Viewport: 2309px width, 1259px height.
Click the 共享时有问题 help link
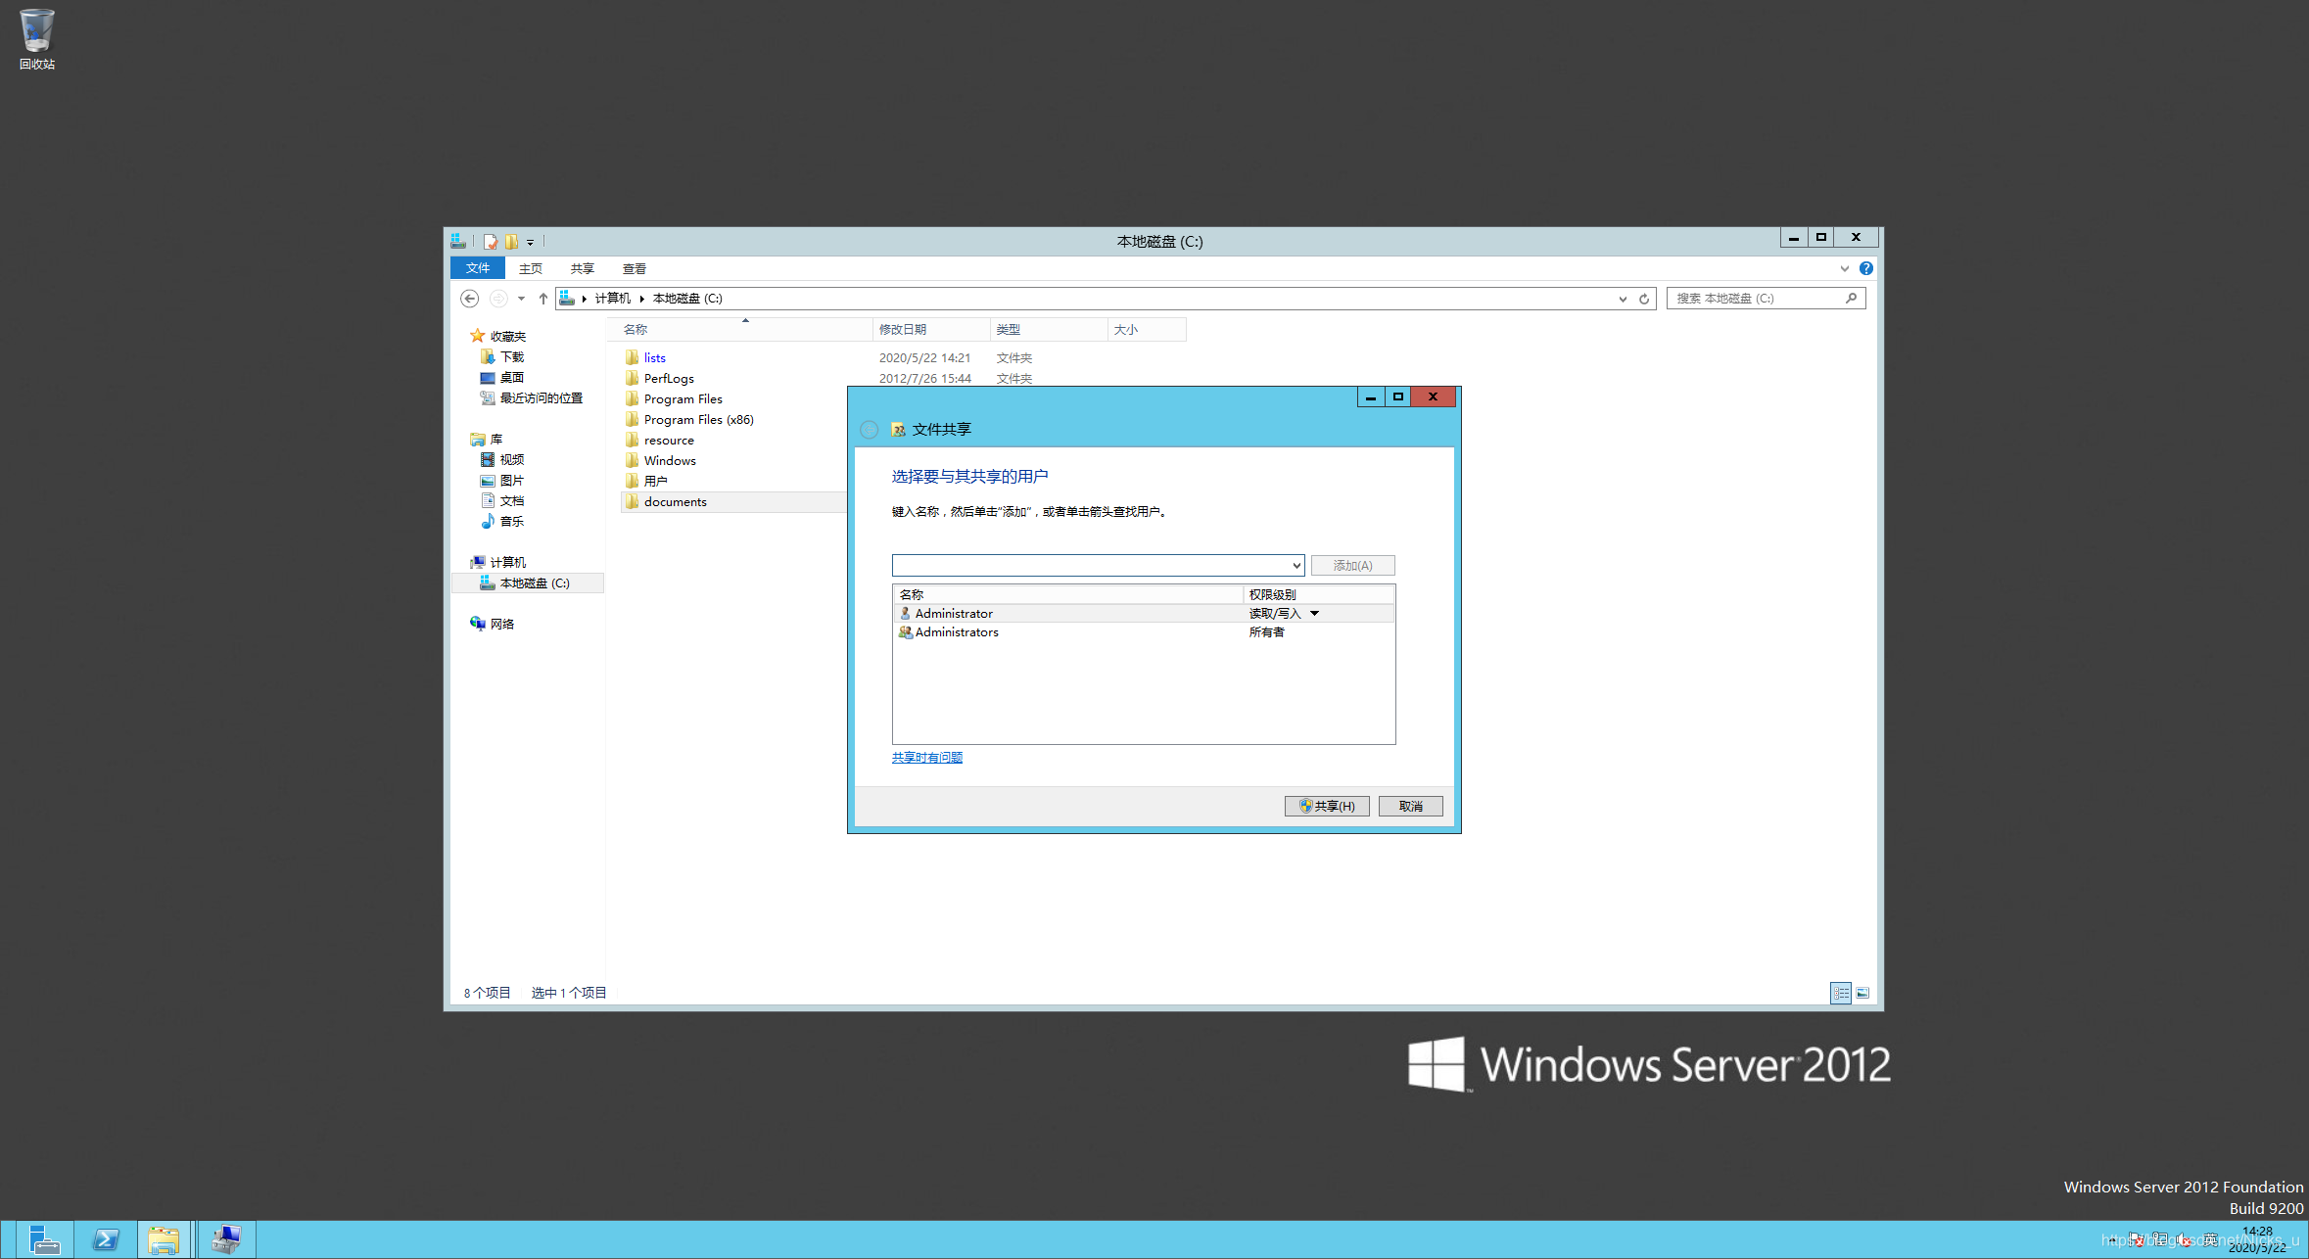(926, 758)
